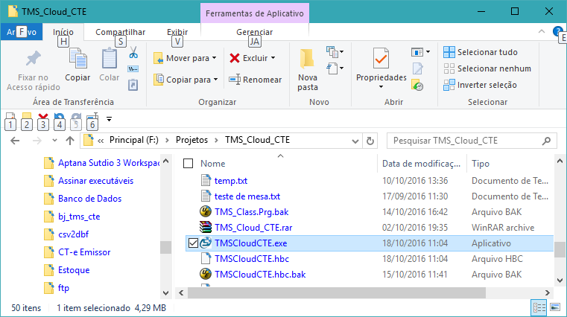The height and width of the screenshot is (317, 567).
Task: Click the scissors Recortar icon
Action: (133, 53)
